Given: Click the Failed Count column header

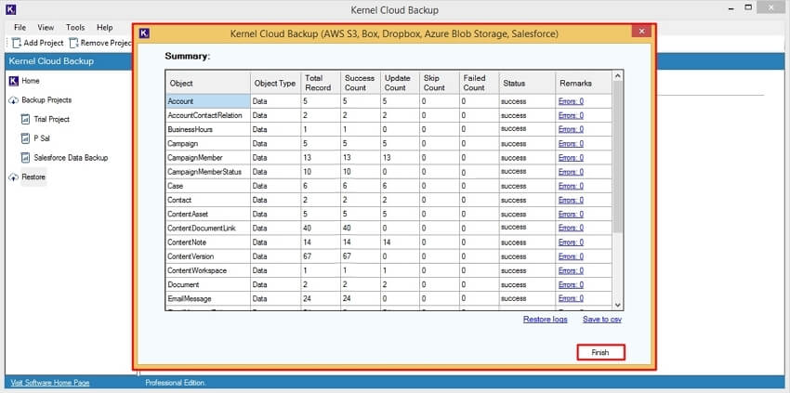Looking at the screenshot, I should (480, 83).
